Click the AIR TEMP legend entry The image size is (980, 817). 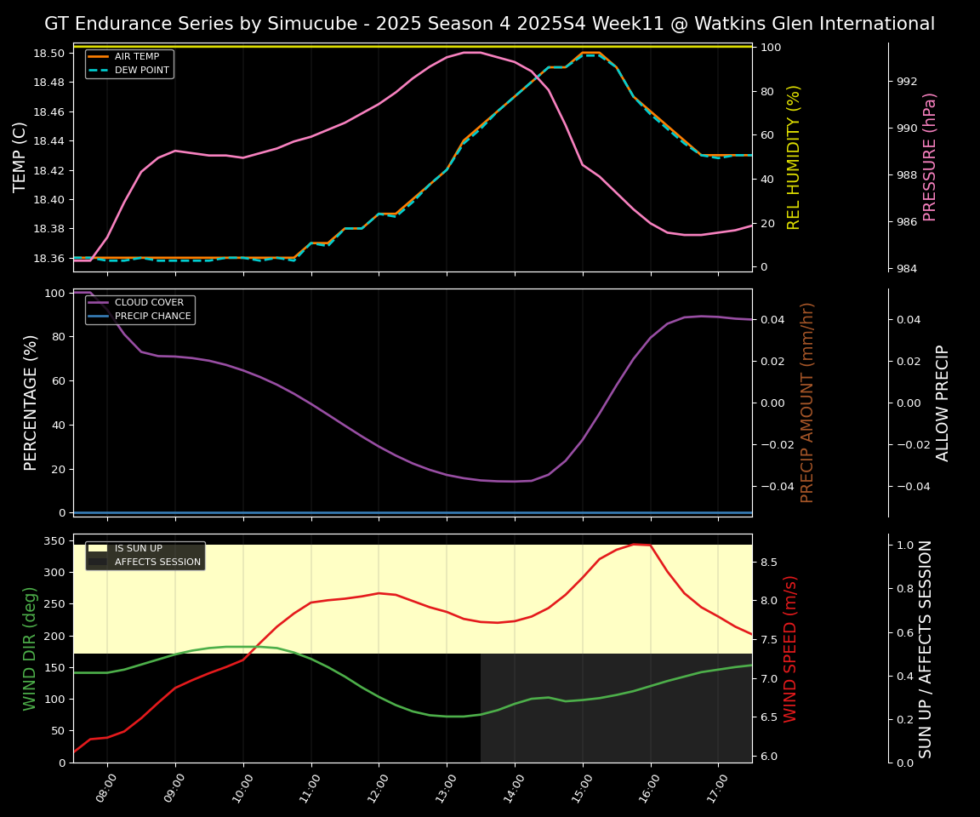(136, 57)
